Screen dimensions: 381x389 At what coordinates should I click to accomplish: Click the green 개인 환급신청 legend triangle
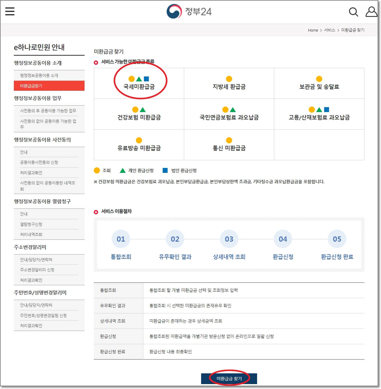click(122, 170)
